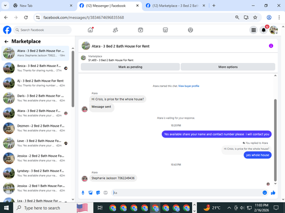Open the Facebook logo home link

pyautogui.click(x=7, y=30)
